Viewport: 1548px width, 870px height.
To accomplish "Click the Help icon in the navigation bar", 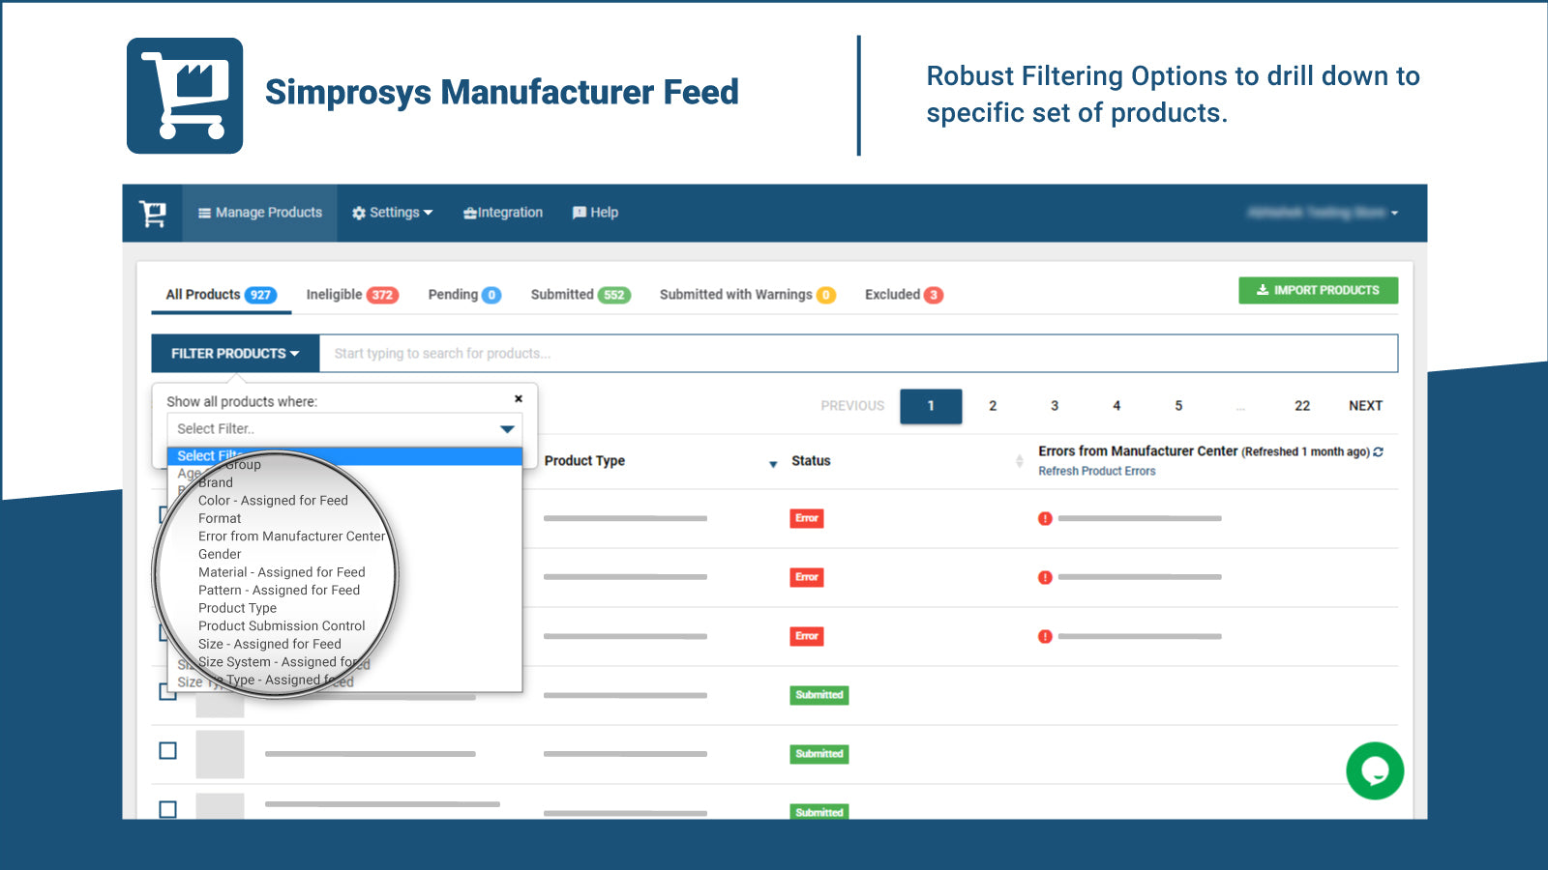I will click(x=579, y=212).
